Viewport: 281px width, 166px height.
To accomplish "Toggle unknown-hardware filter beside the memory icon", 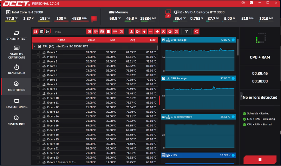I will point(121,32).
